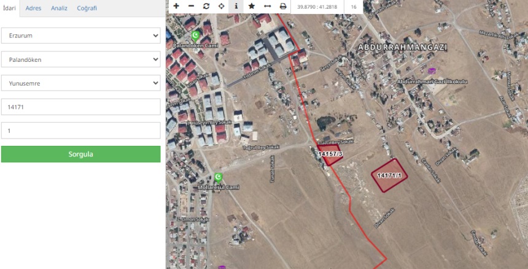Expand the Yunusemre neighborhood dropdown
The image size is (528, 269).
point(81,83)
